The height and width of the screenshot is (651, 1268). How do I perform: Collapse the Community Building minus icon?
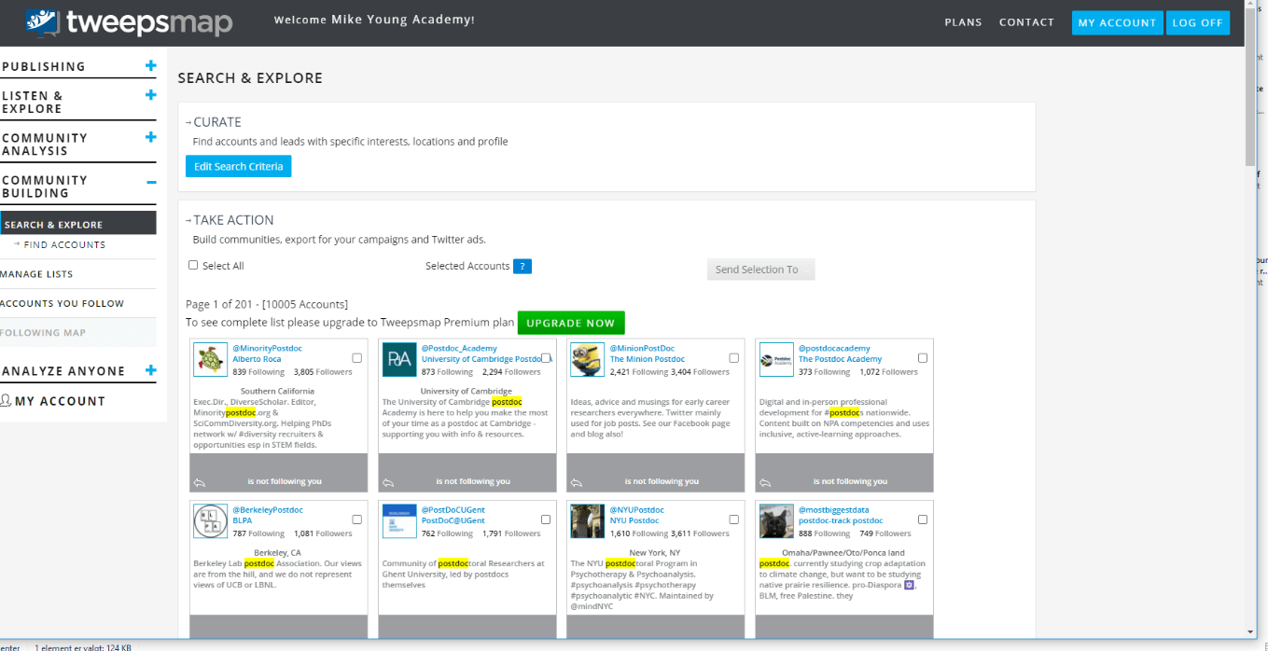coord(151,182)
